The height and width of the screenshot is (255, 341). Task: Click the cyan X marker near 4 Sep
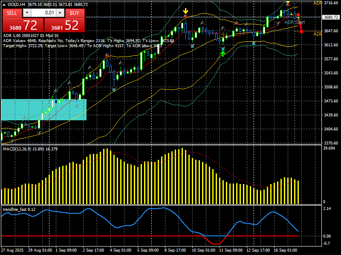(113, 89)
